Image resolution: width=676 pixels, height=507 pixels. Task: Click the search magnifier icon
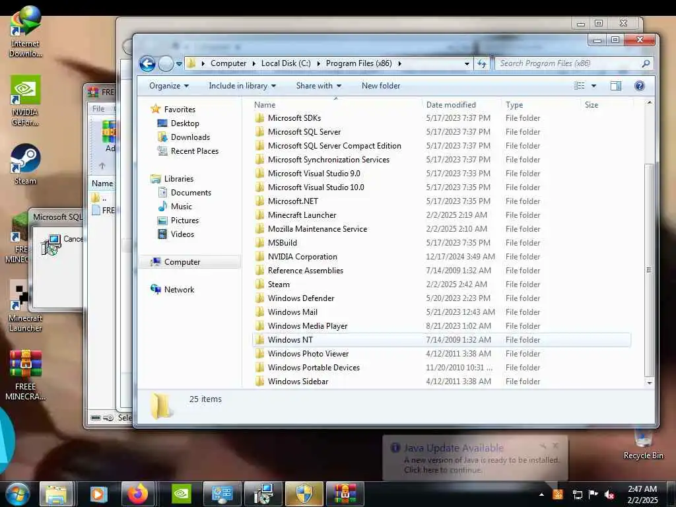tap(646, 64)
